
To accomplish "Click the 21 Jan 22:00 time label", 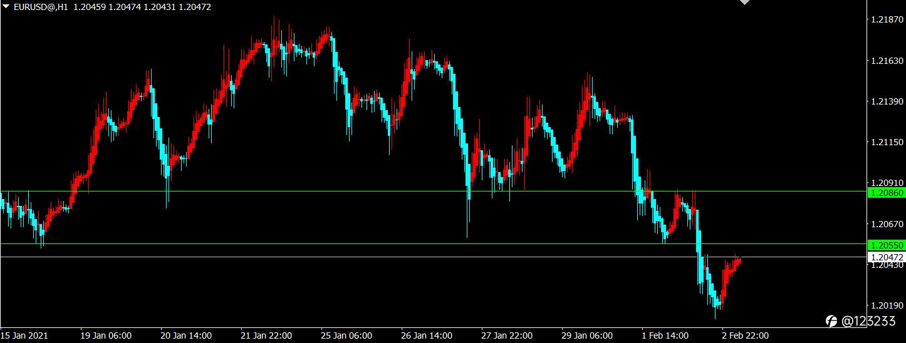I will pyautogui.click(x=266, y=335).
